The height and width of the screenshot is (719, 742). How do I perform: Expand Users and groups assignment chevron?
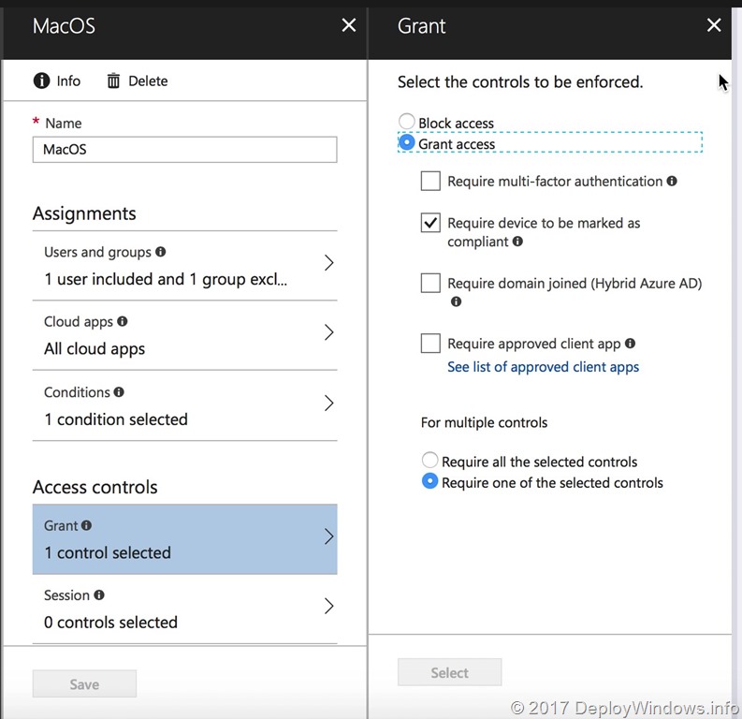328,263
